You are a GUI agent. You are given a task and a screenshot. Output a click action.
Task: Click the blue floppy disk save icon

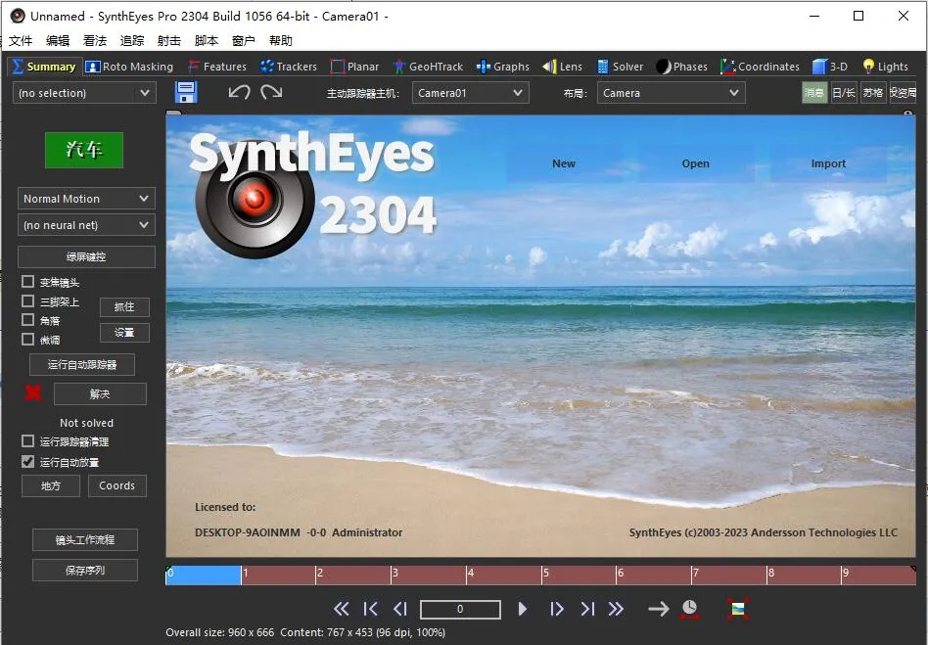(186, 92)
